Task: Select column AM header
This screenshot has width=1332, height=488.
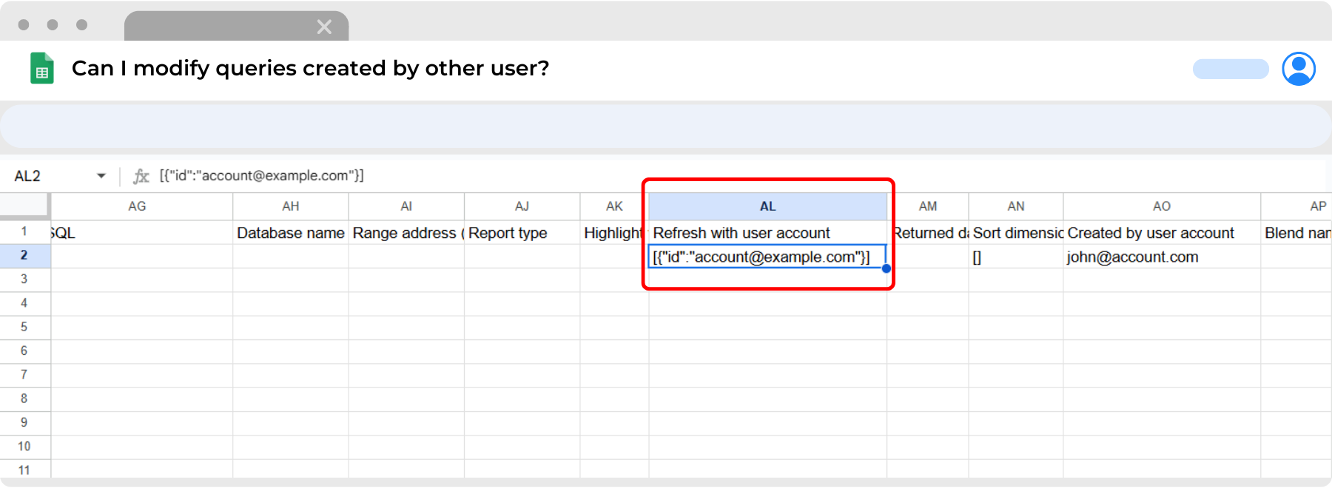Action: tap(928, 206)
